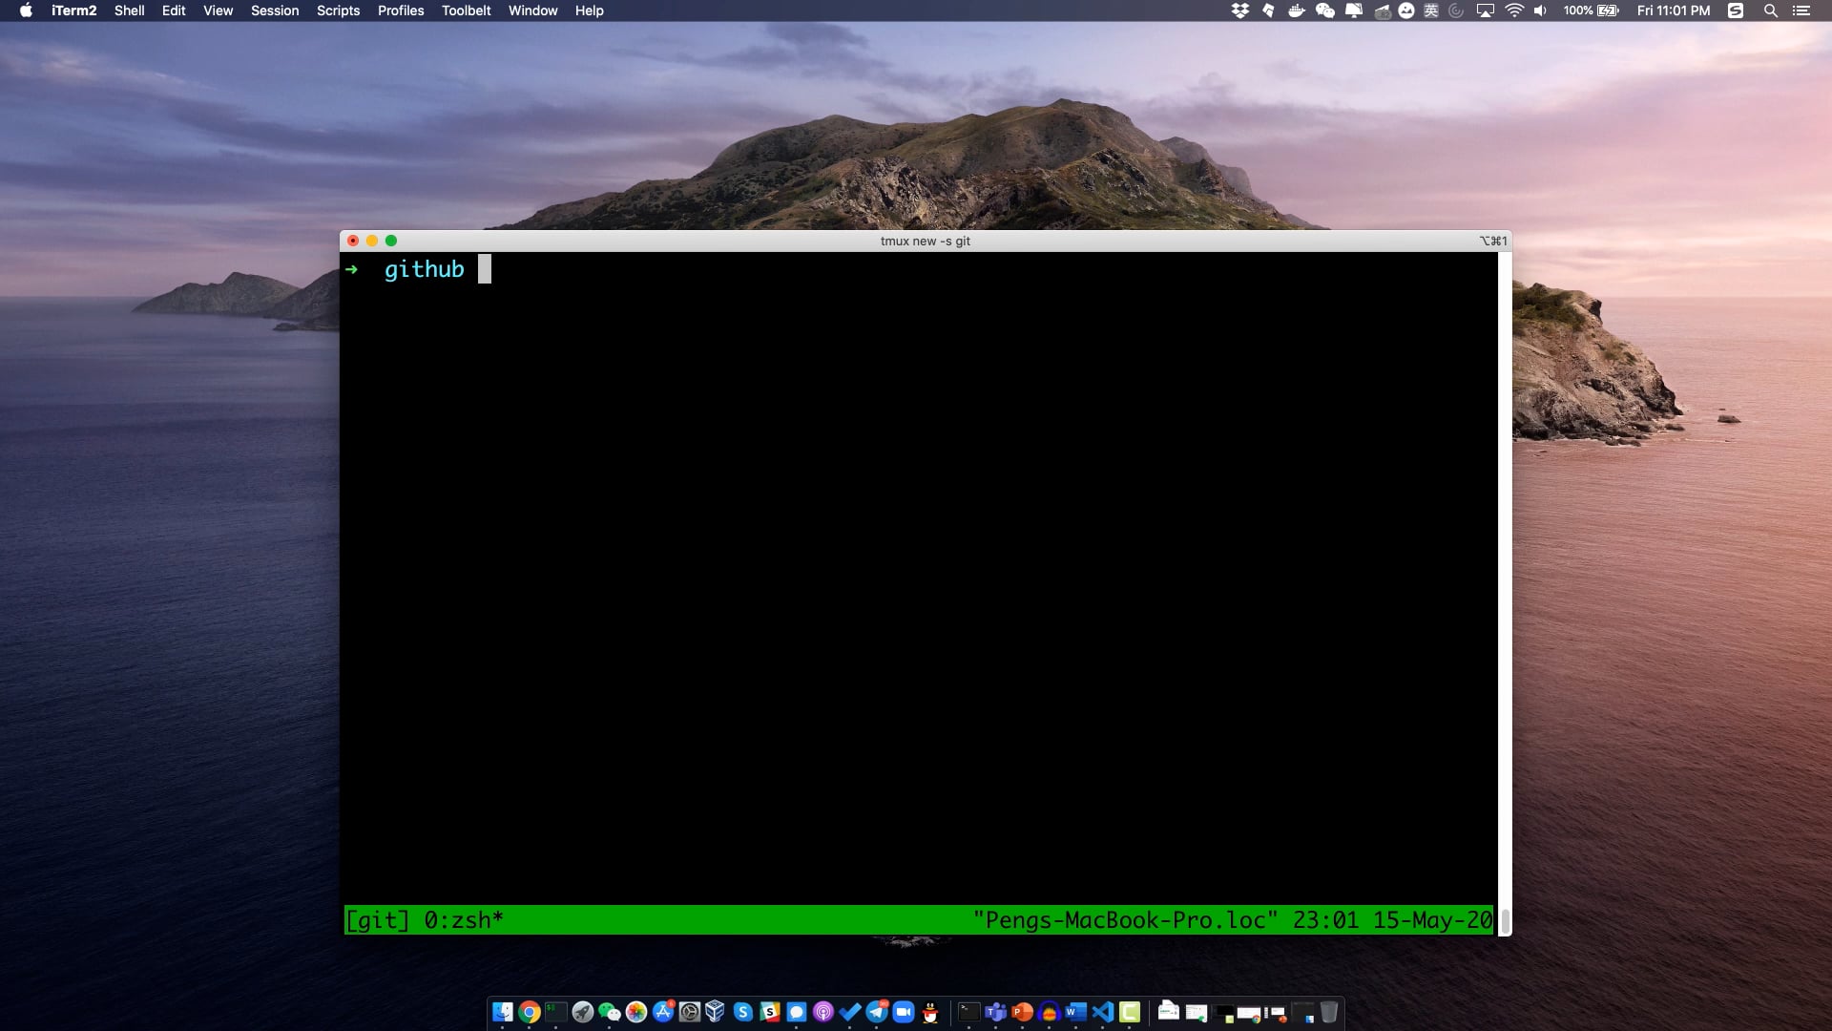Open the Wi-Fi status menu

click(1513, 11)
